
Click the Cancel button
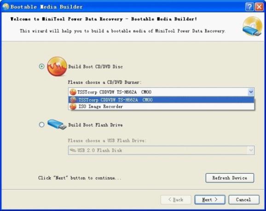tap(244, 200)
